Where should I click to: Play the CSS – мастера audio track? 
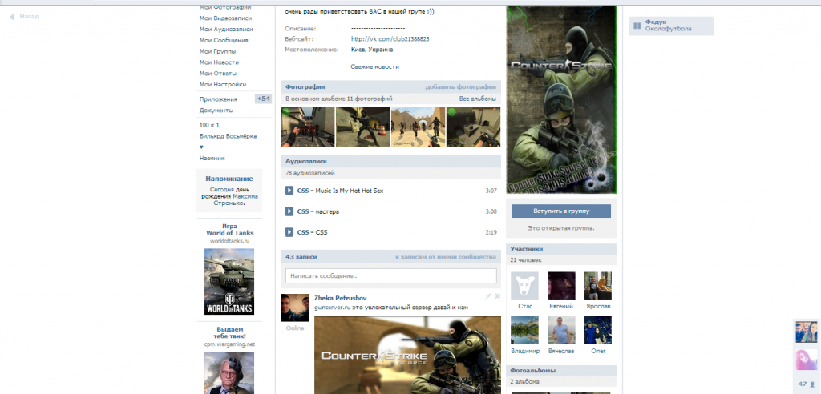coord(289,211)
